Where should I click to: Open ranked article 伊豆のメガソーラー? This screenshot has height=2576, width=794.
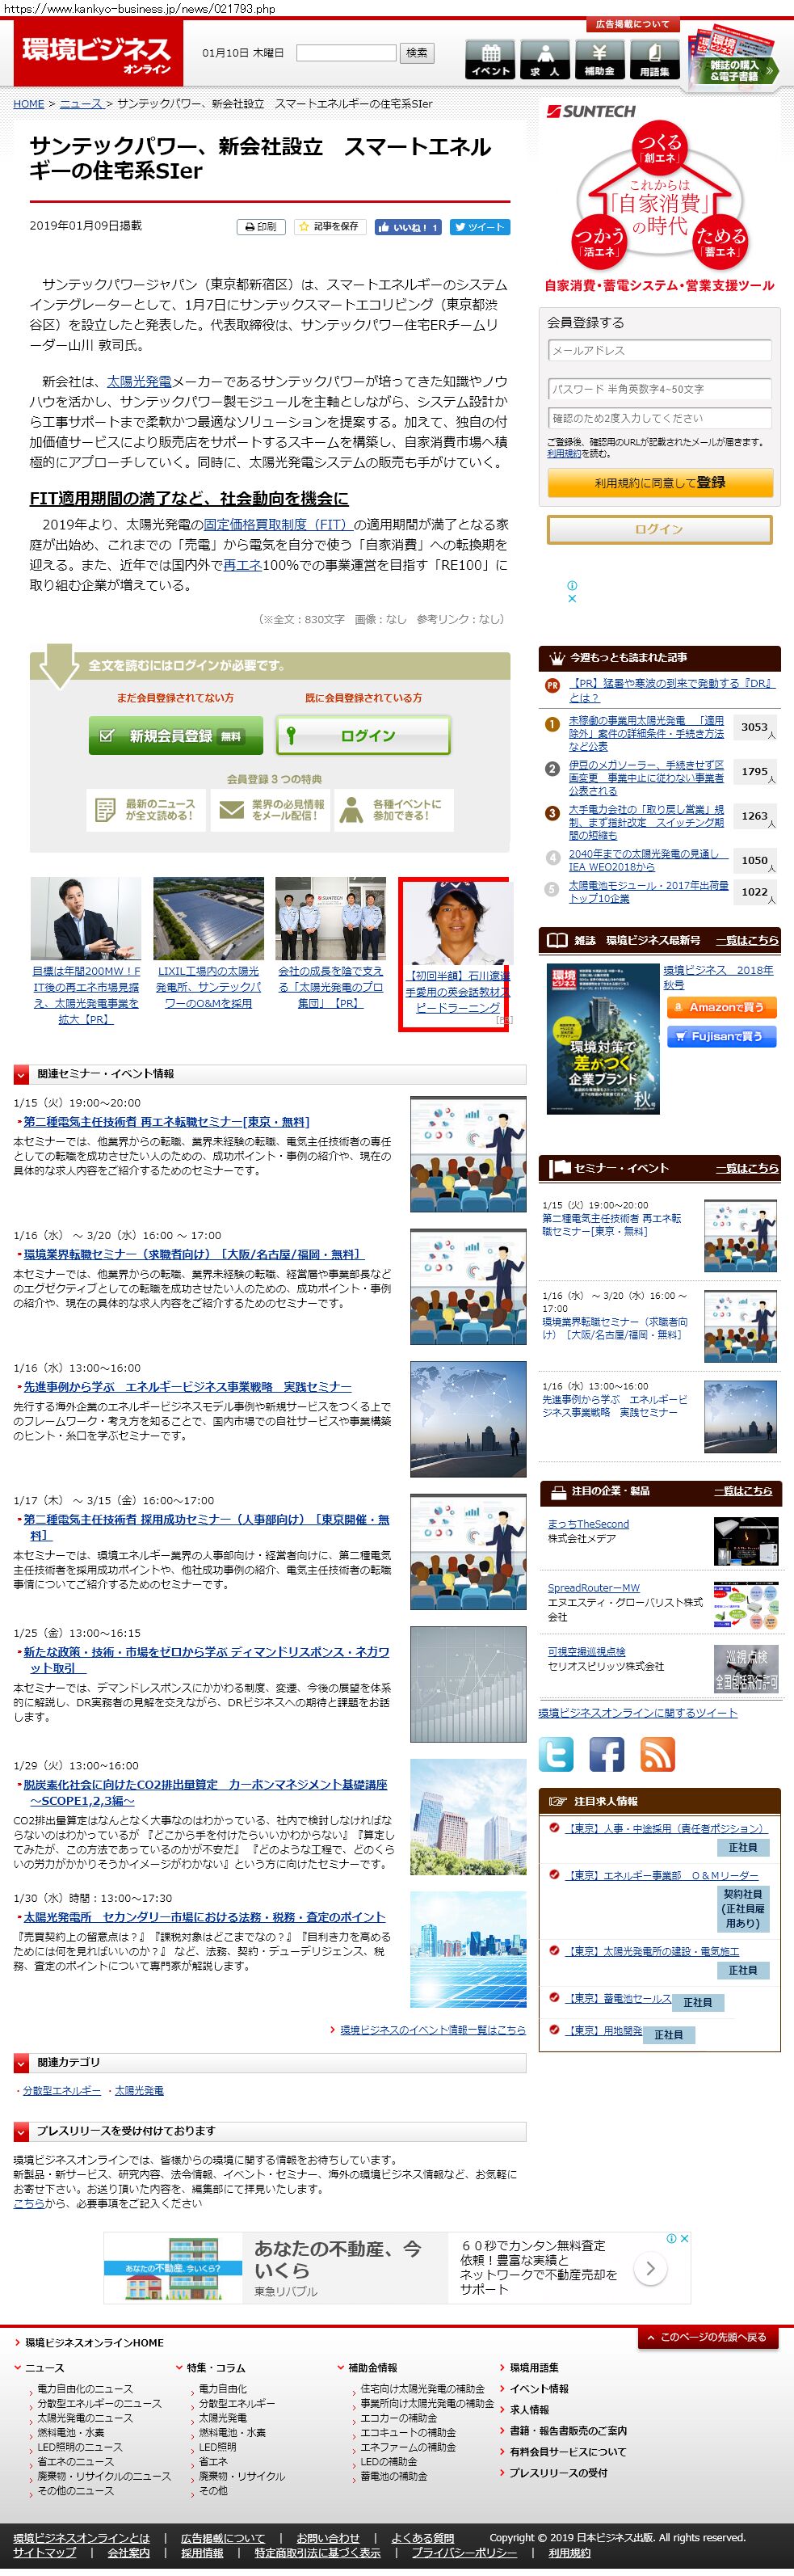tap(646, 777)
